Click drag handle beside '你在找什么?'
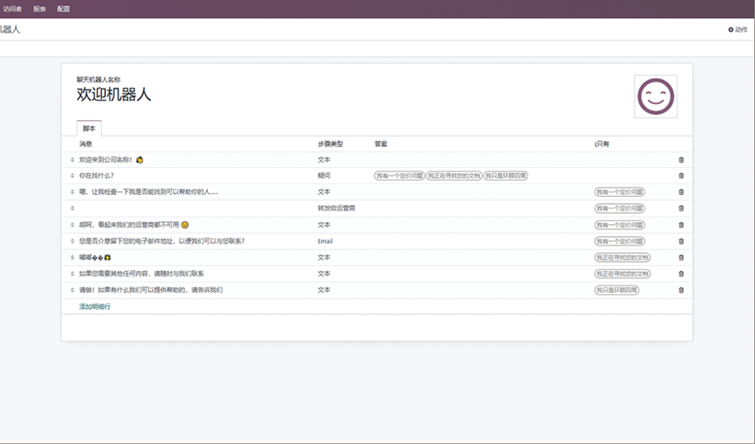Screen dimensions: 755x444 click(x=72, y=176)
